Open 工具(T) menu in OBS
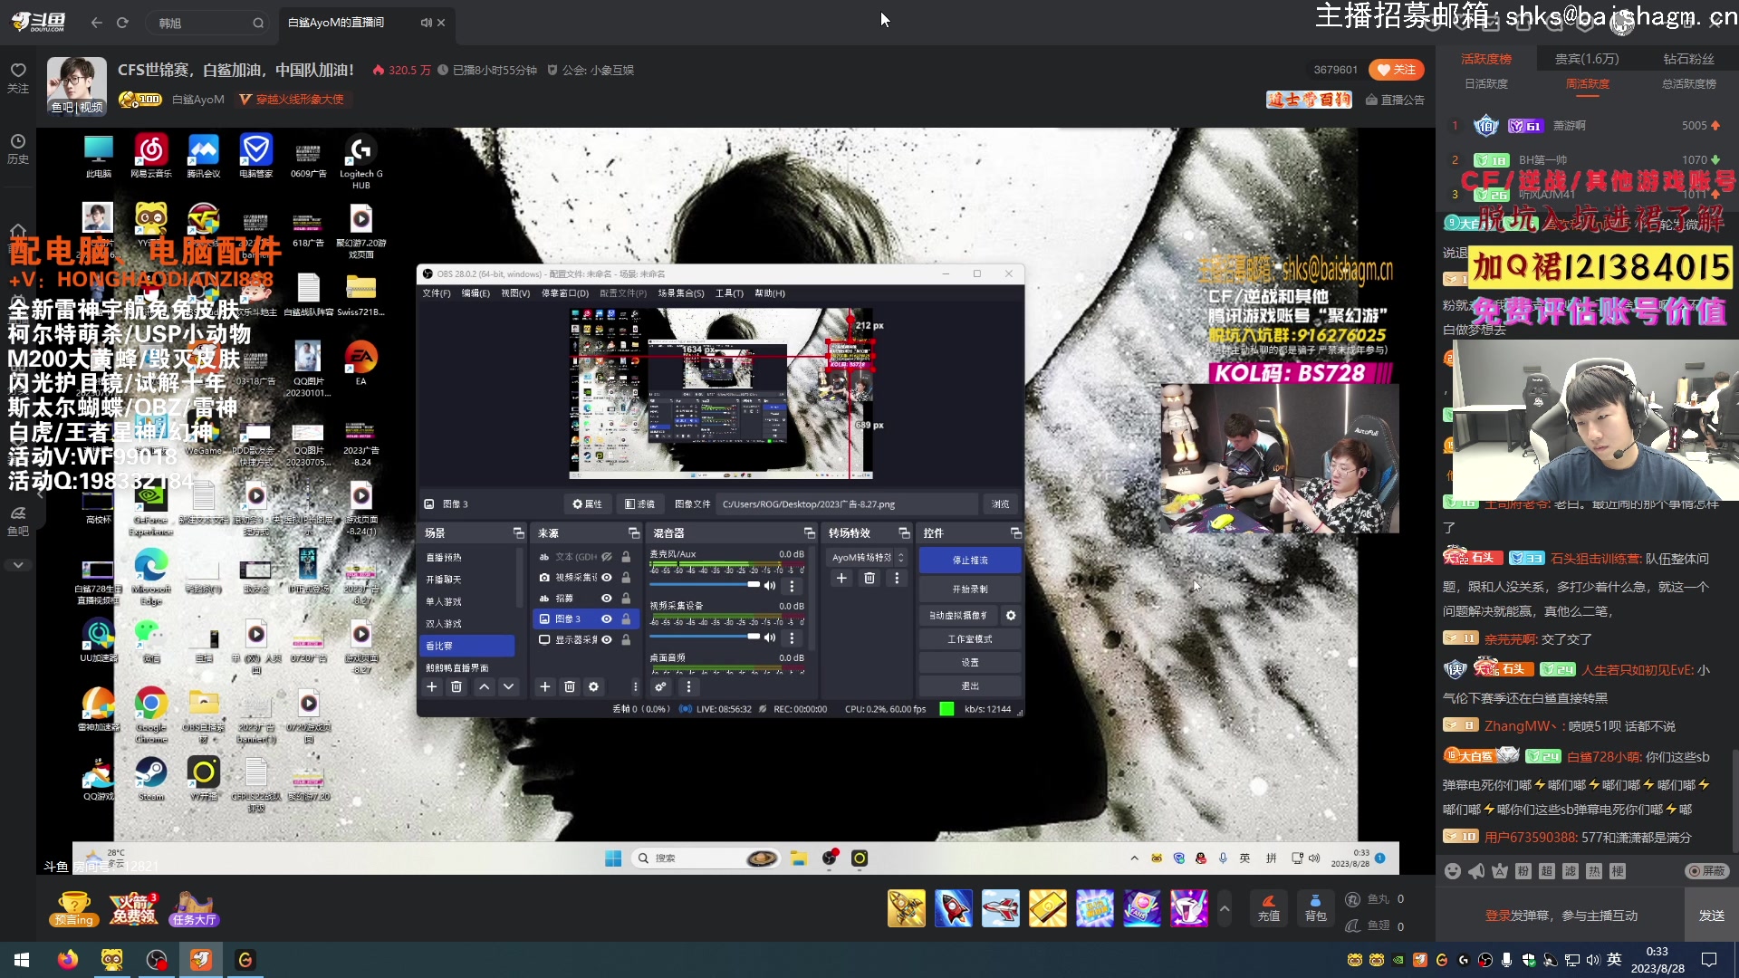1739x978 pixels. (x=729, y=293)
